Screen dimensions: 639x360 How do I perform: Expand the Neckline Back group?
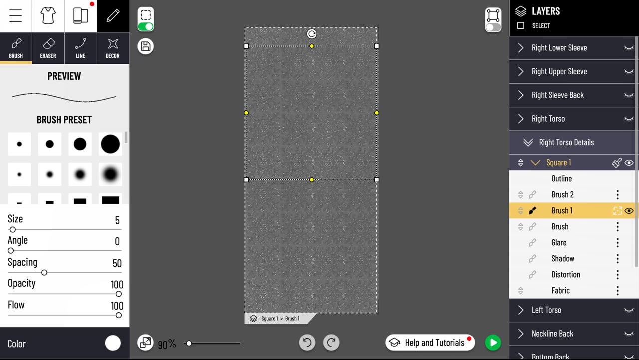click(521, 334)
